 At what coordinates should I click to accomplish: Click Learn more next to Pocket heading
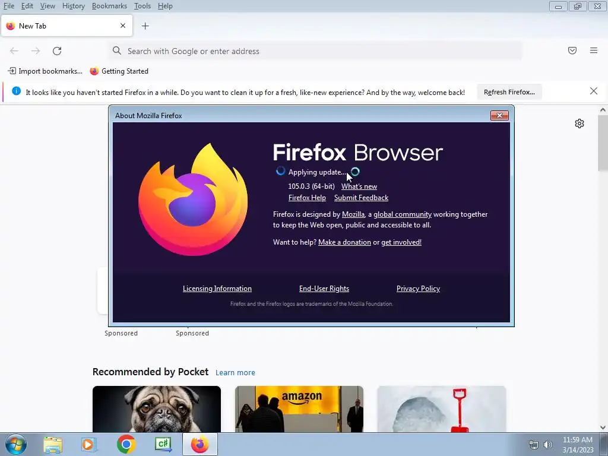tap(235, 373)
